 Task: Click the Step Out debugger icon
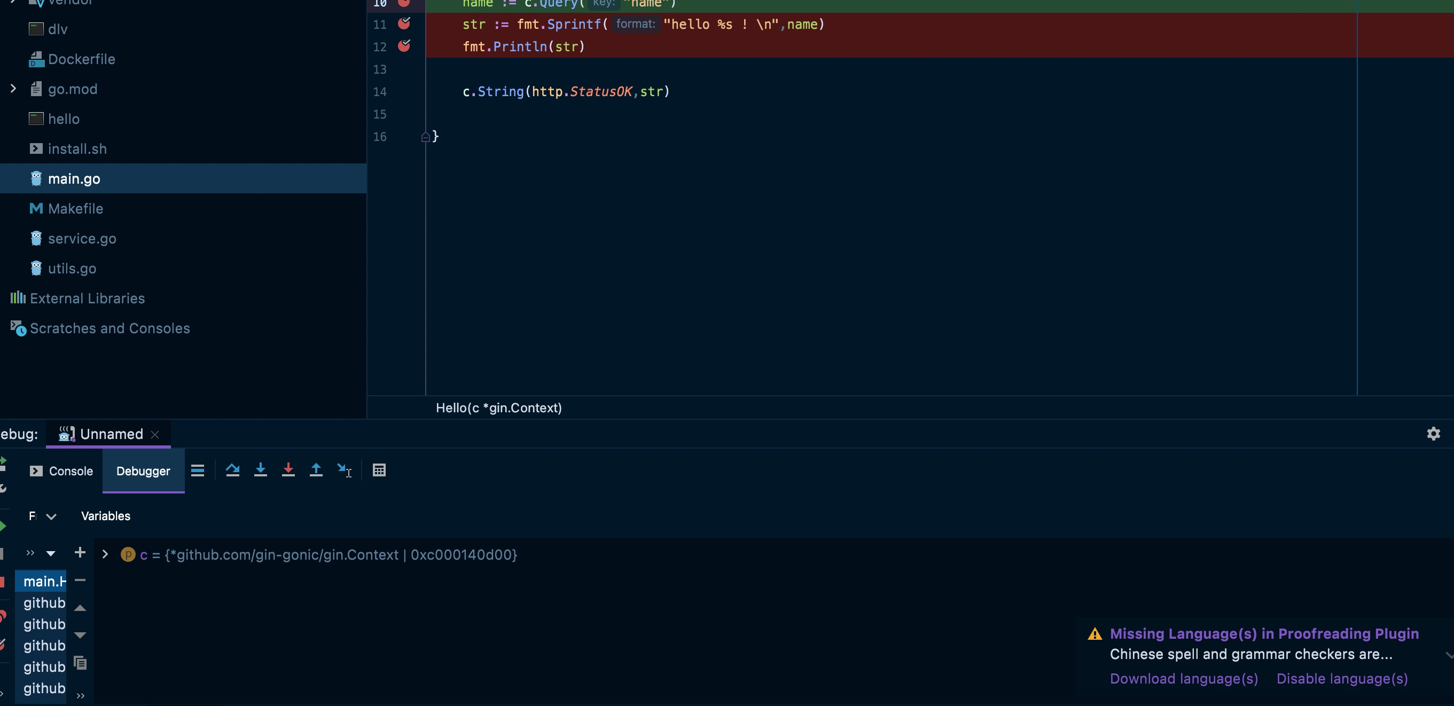pyautogui.click(x=316, y=469)
